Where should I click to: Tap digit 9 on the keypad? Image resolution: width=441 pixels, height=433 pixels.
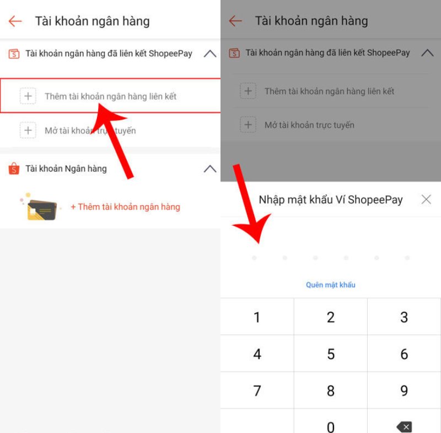click(x=404, y=390)
